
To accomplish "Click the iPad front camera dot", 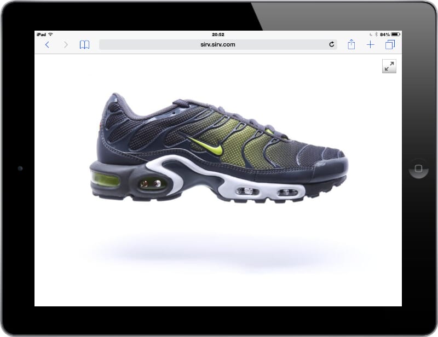I will click(x=20, y=168).
